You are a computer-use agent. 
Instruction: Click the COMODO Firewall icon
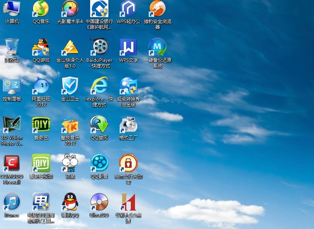[x=12, y=163]
